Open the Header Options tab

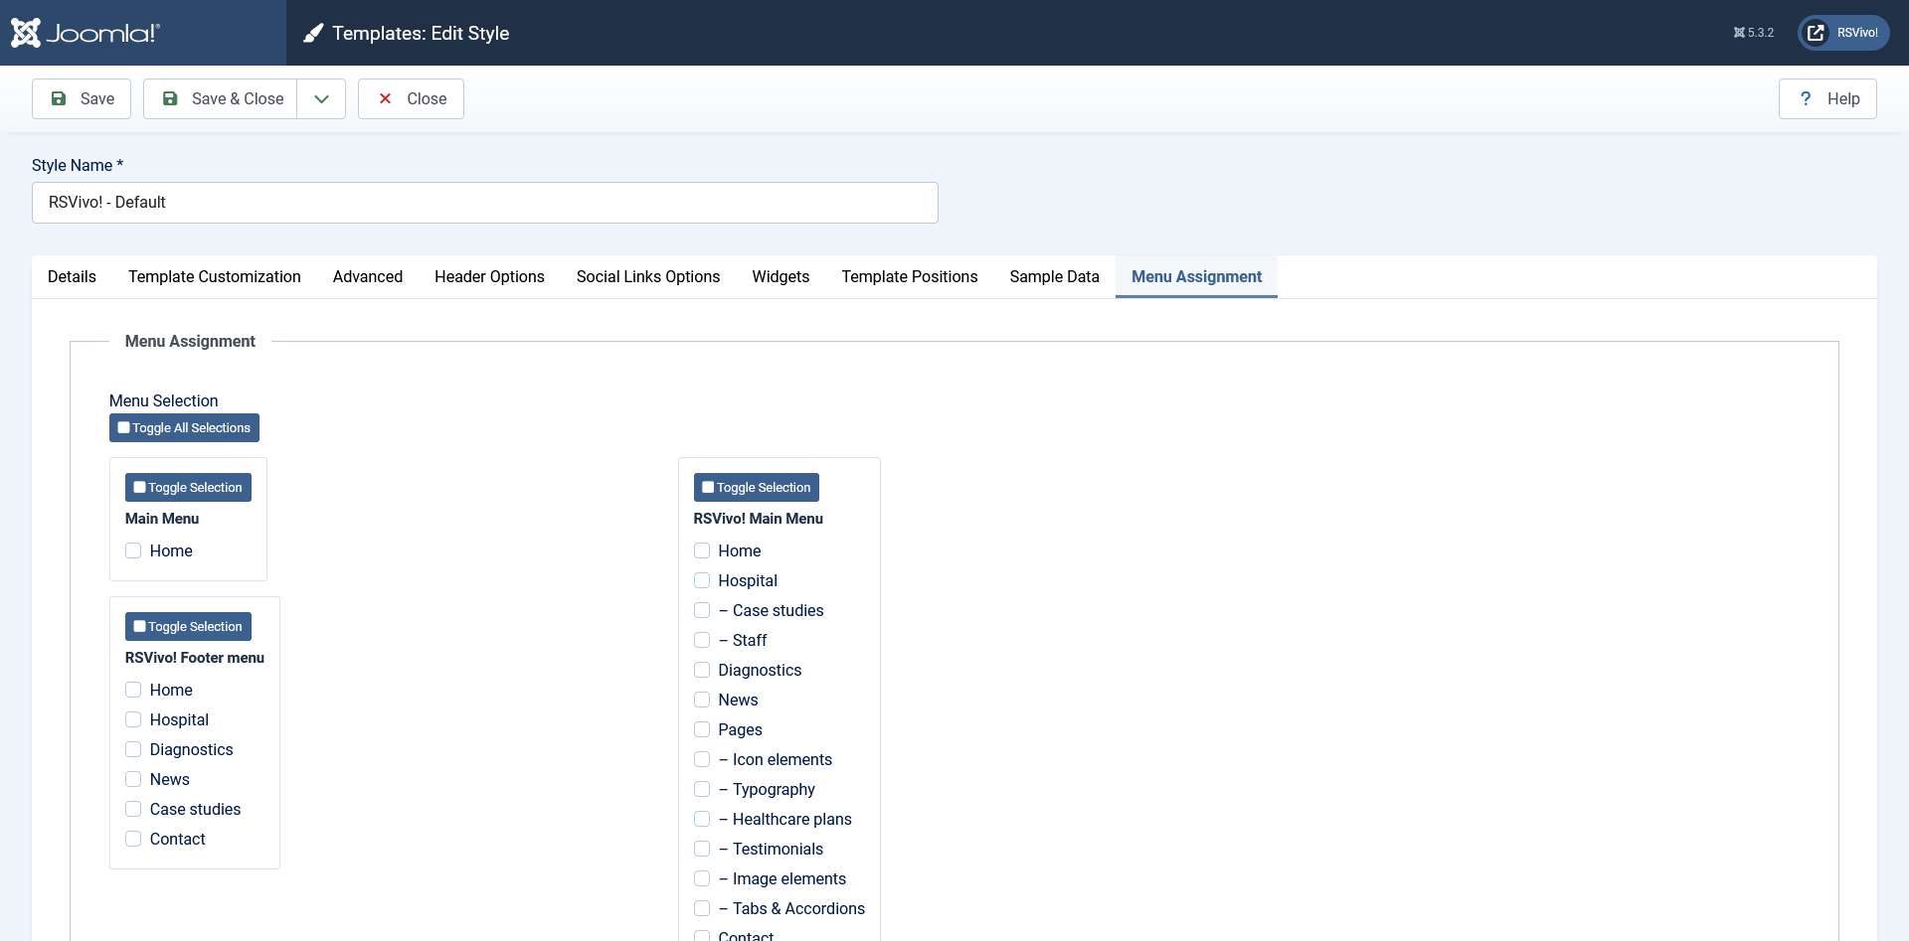(x=489, y=276)
